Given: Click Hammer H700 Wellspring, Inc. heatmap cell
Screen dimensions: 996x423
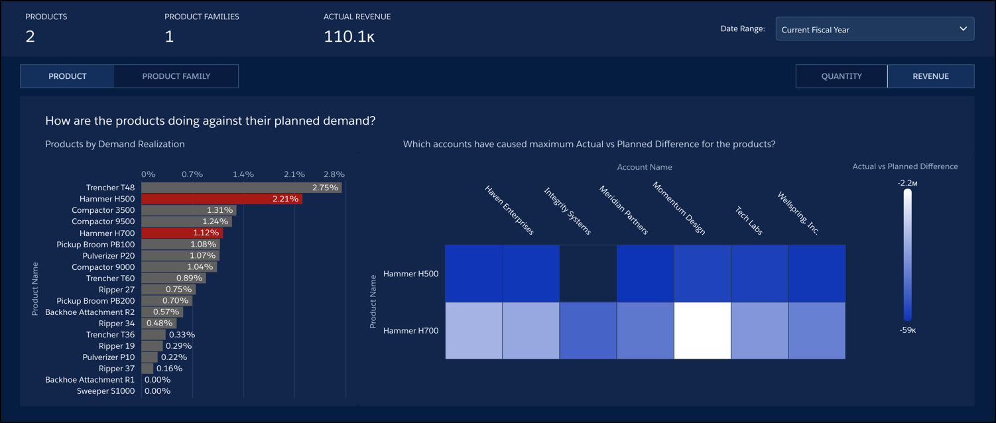Looking at the screenshot, I should (x=817, y=330).
